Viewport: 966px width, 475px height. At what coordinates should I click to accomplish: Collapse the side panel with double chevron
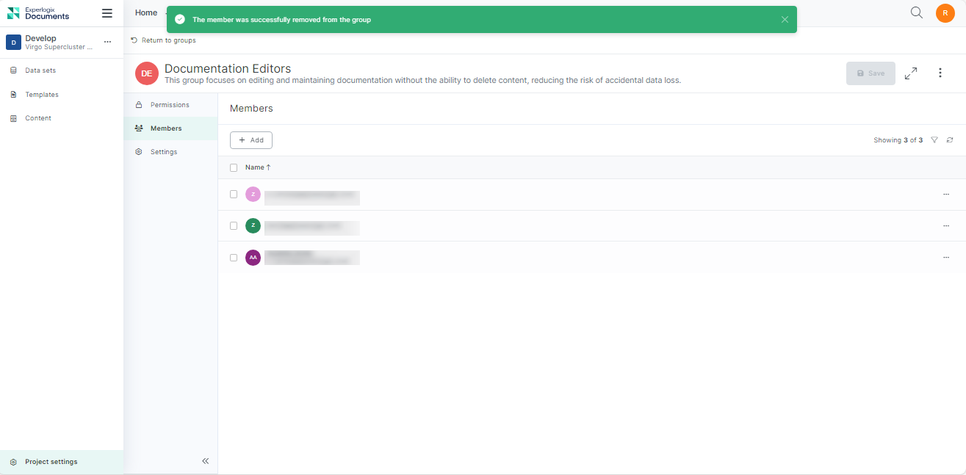(x=206, y=461)
